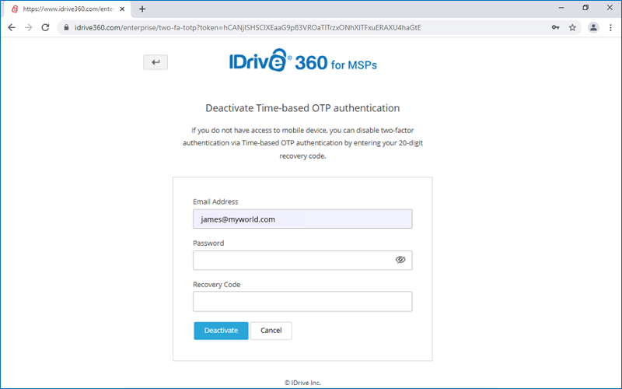The height and width of the screenshot is (389, 622).
Task: Click the IDrive 360 for MSPs logo
Action: tap(303, 61)
